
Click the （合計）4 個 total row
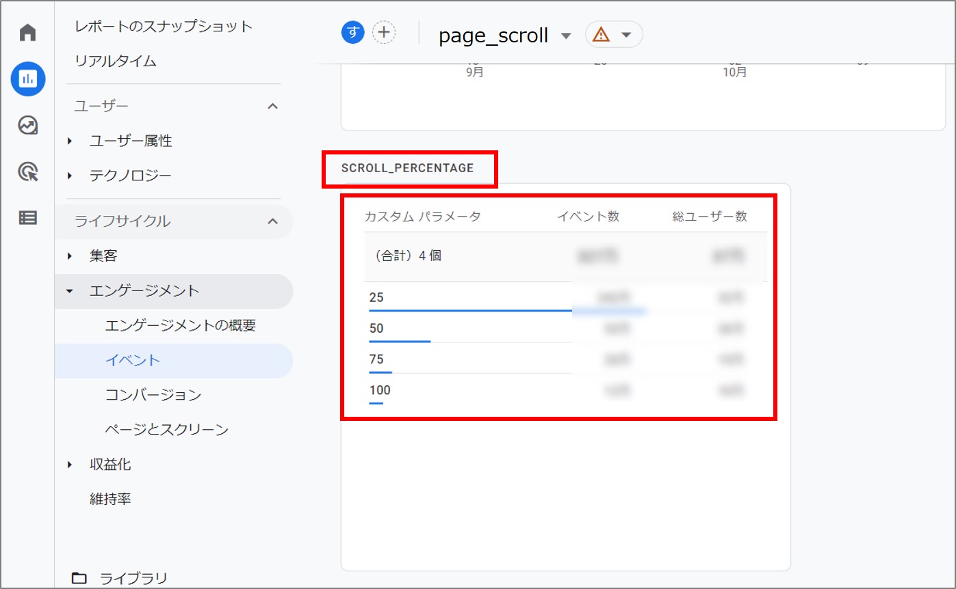(x=565, y=256)
